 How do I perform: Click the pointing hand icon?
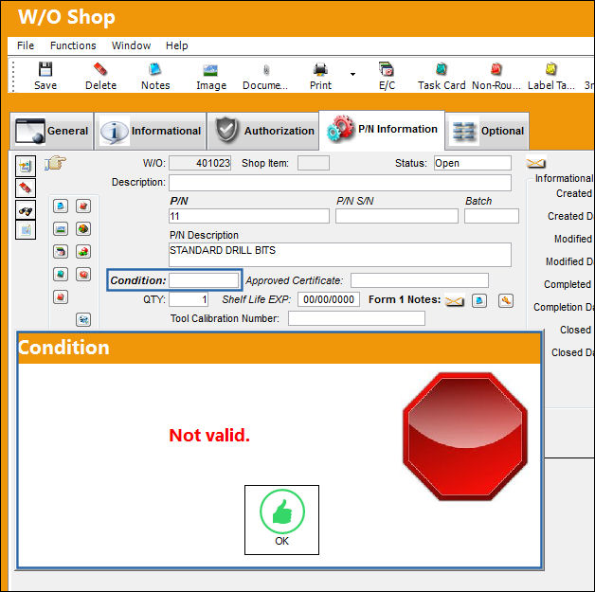coord(55,163)
